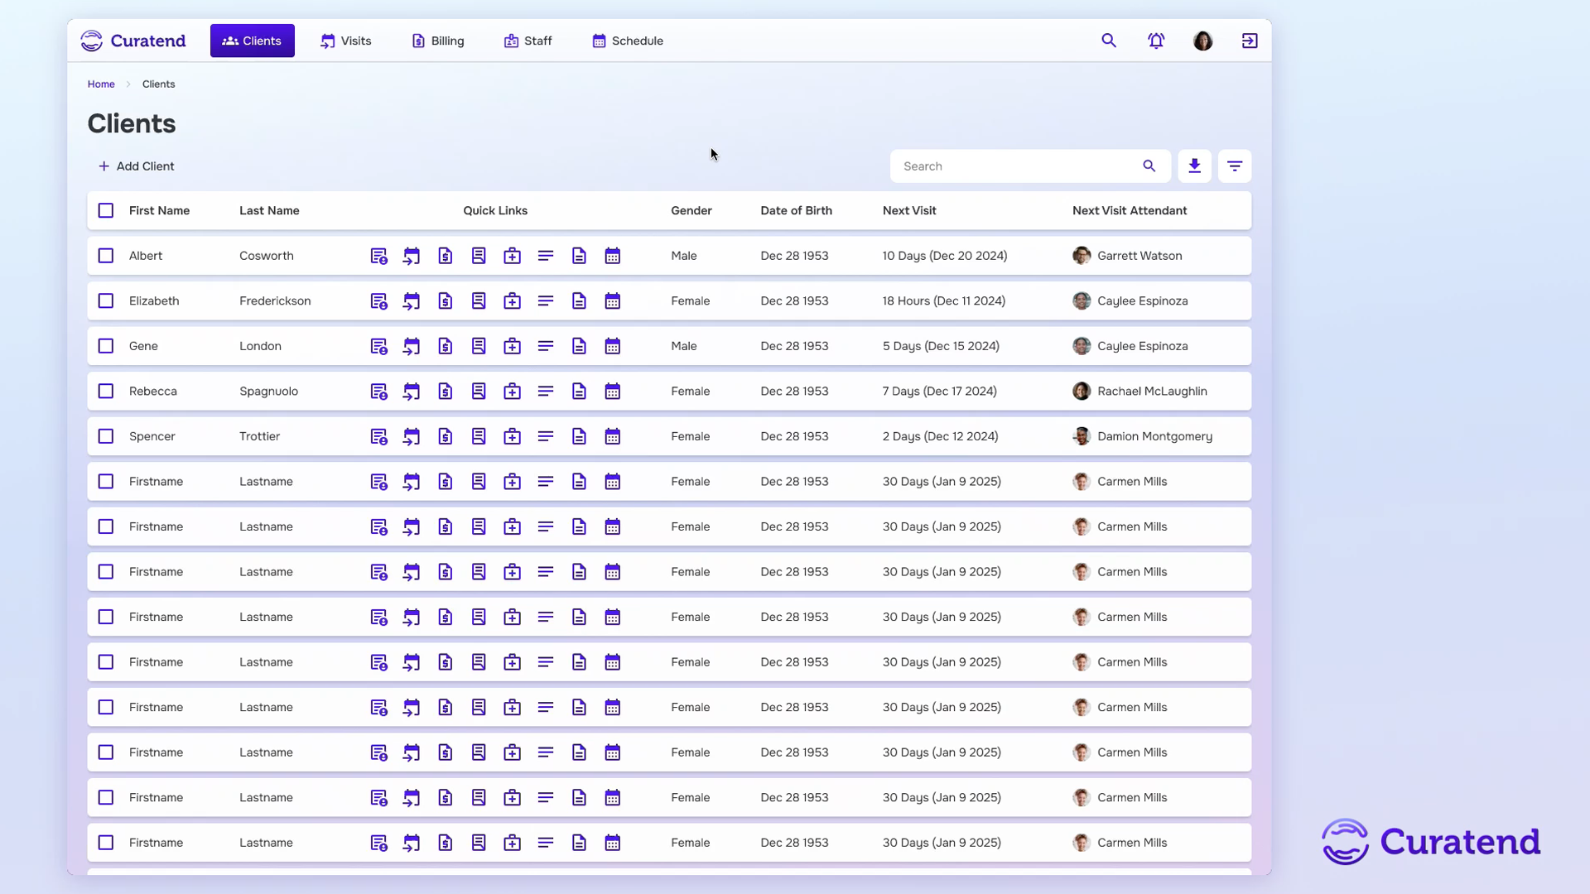Open notes lines quick link for Albert
Screen dimensions: 1590x894
pos(546,256)
